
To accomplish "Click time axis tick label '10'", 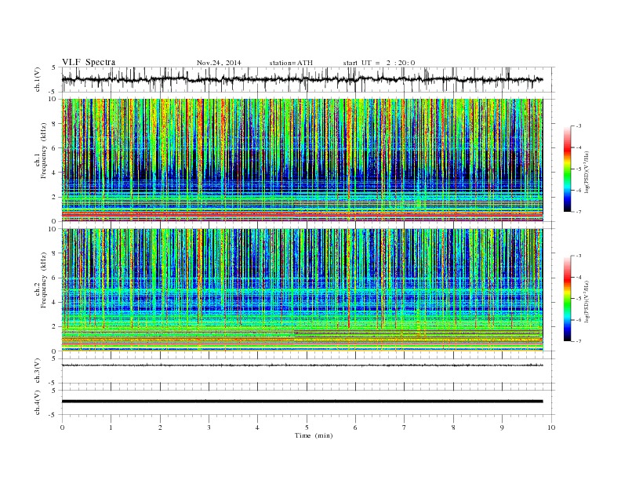I will (551, 427).
